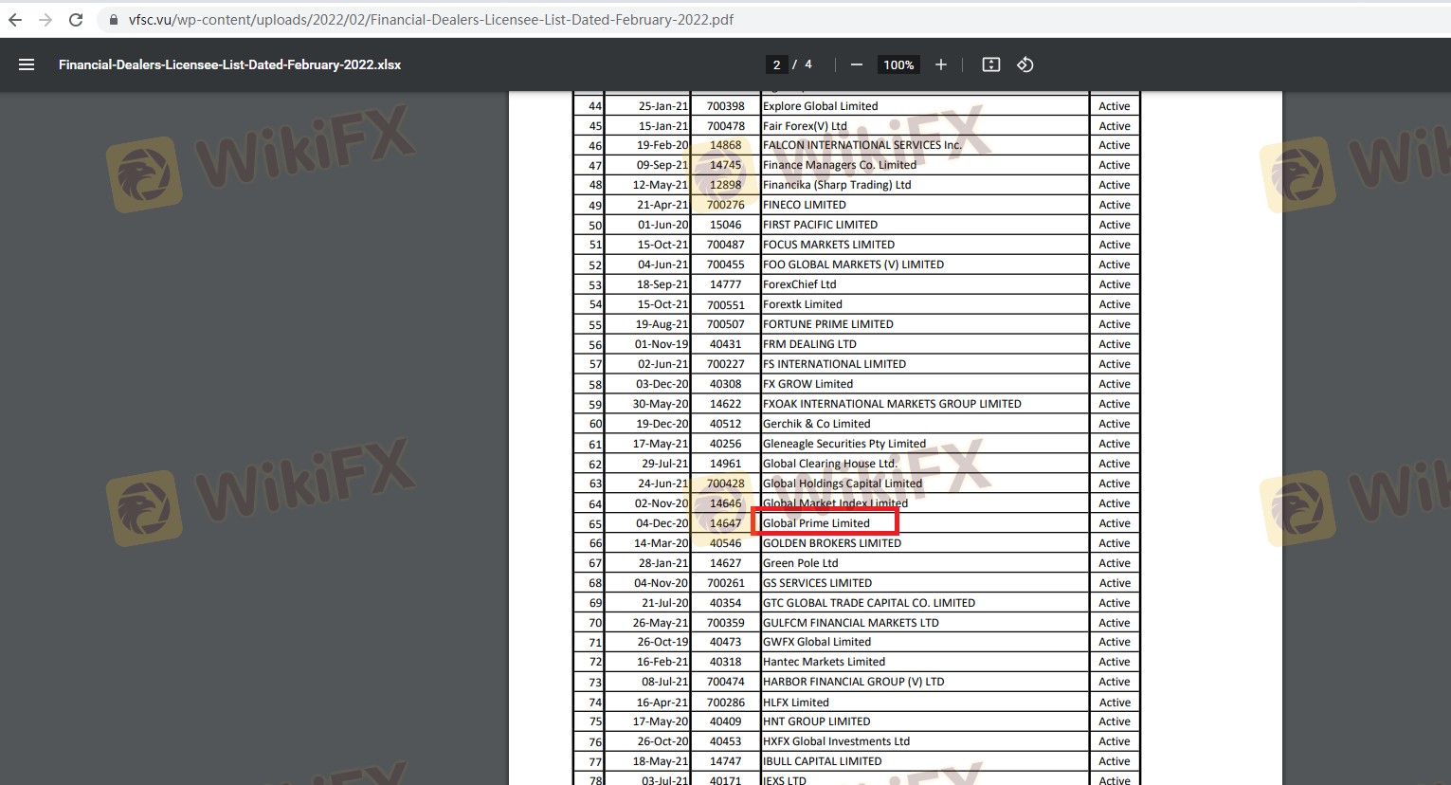Click the 100% zoom level field

(x=898, y=64)
